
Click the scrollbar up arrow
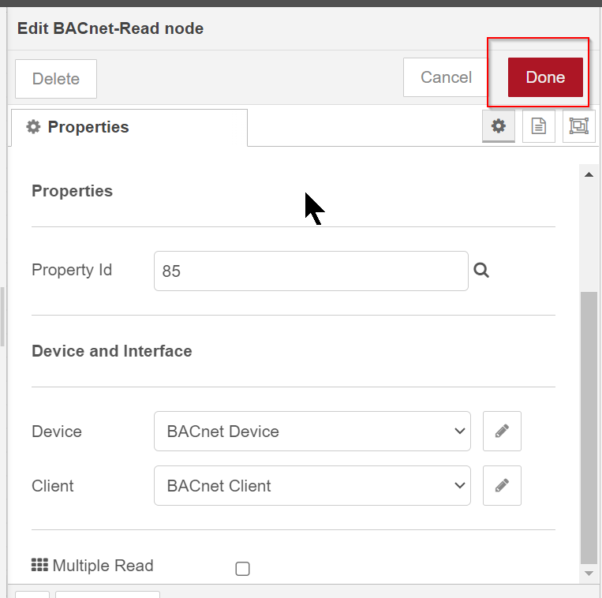pos(589,174)
